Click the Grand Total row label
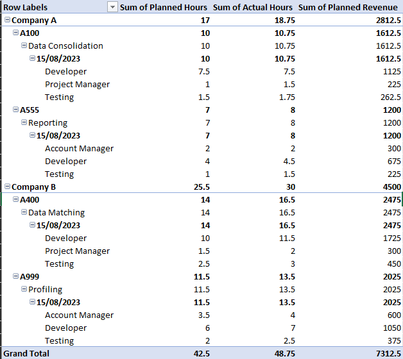Viewport: 403px width, 359px height. 26,353
